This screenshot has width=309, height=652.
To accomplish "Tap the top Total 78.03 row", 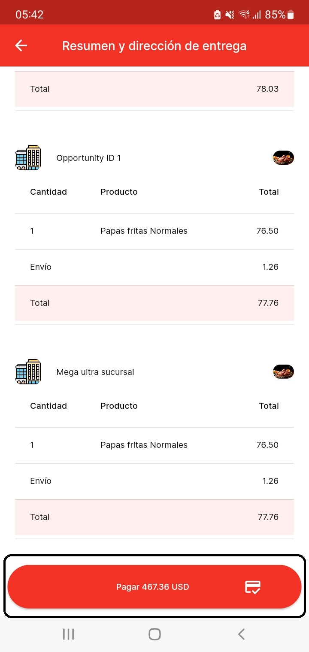I will pos(154,89).
